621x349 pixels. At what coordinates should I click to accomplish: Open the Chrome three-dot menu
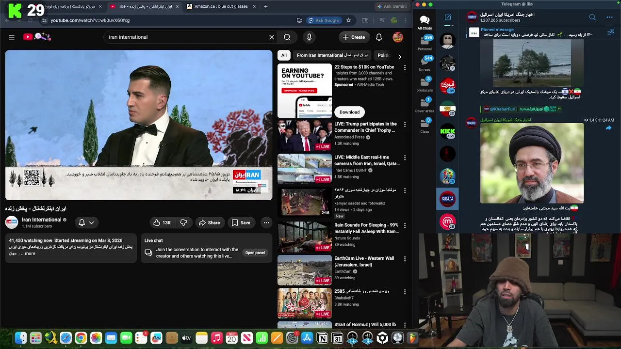pos(406,20)
